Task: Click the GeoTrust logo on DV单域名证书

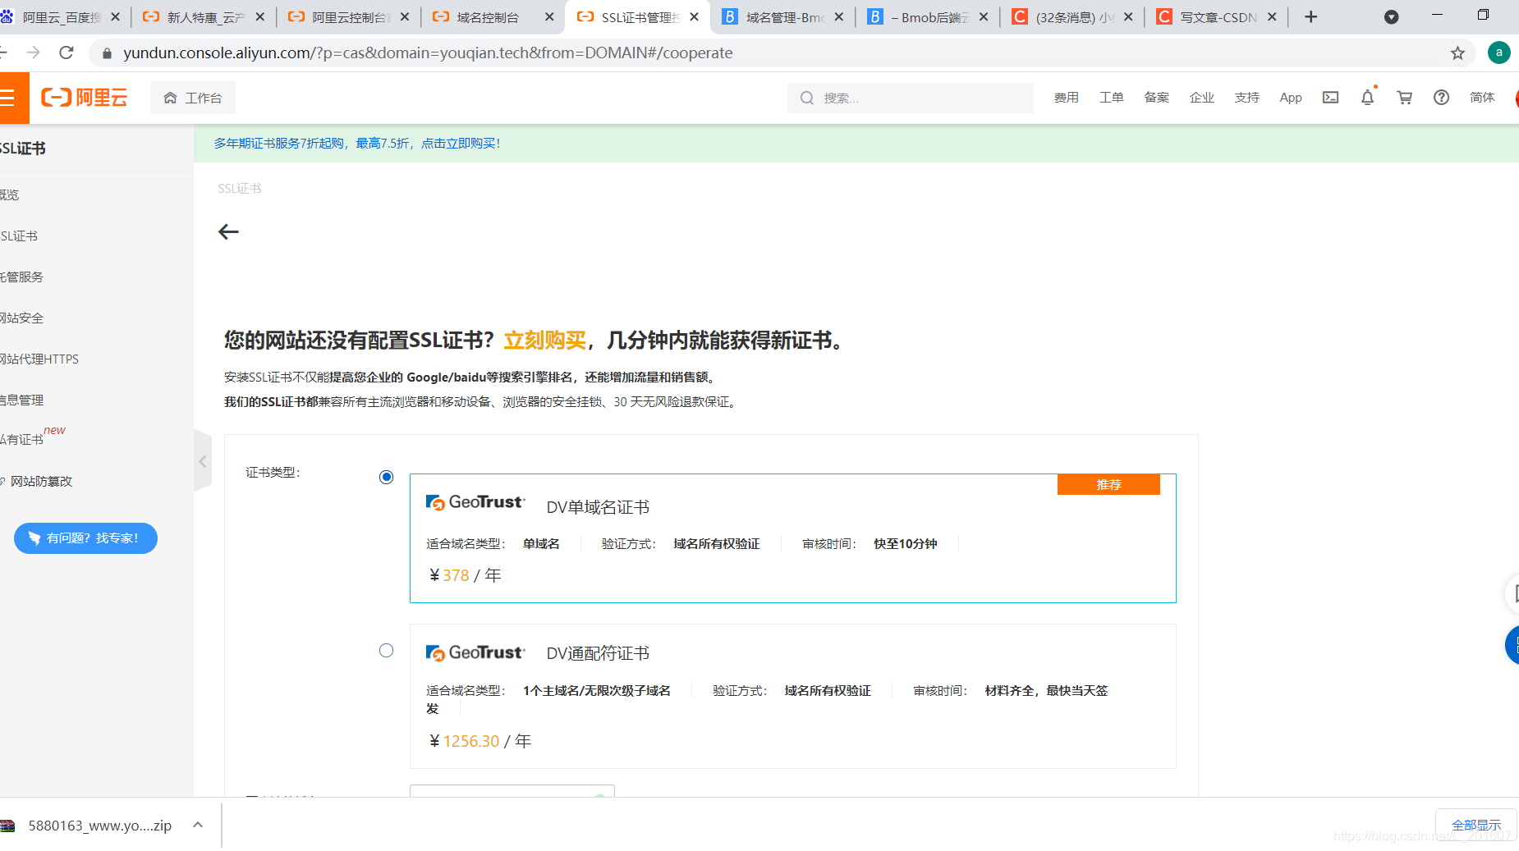Action: [x=475, y=502]
